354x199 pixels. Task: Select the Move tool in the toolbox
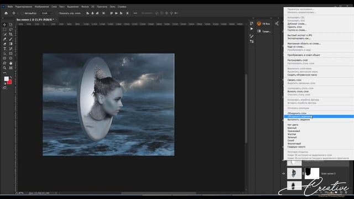(4, 24)
